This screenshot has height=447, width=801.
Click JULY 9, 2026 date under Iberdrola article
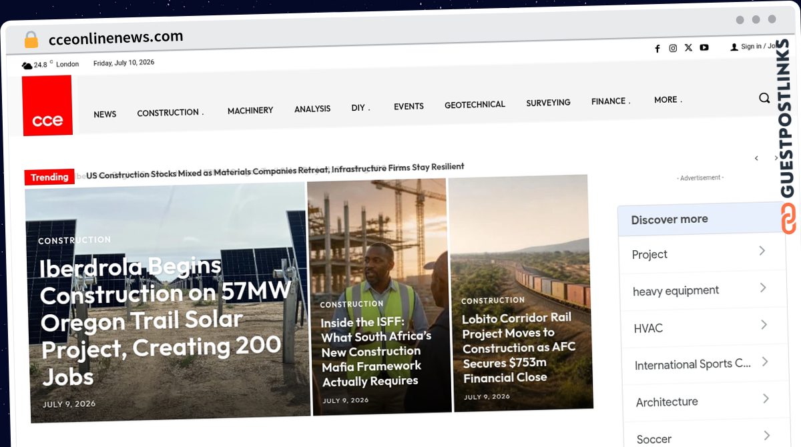[69, 404]
